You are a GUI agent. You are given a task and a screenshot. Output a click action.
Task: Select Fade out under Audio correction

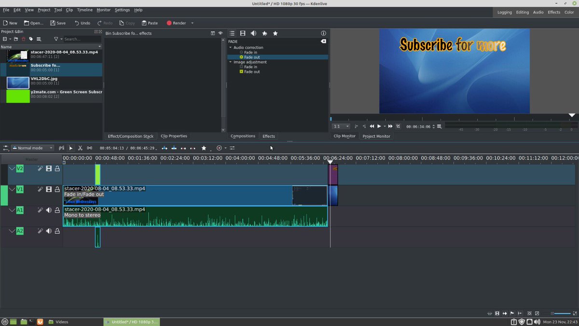click(x=251, y=57)
